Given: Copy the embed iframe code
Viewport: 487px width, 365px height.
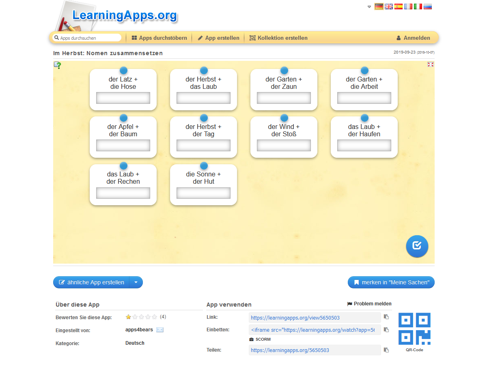Looking at the screenshot, I should [x=386, y=330].
